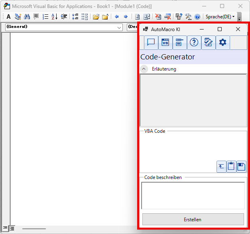Screen dimensions: 250x234
Task: Click the AutoMacro KI window icon
Action: (146, 29)
